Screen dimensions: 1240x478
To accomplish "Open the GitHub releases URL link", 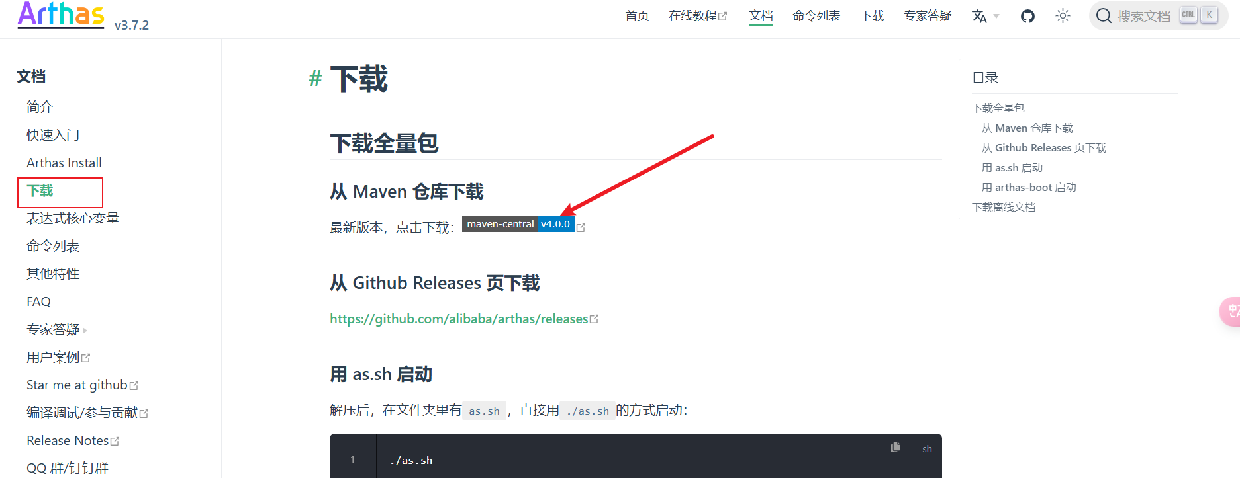I will (459, 319).
